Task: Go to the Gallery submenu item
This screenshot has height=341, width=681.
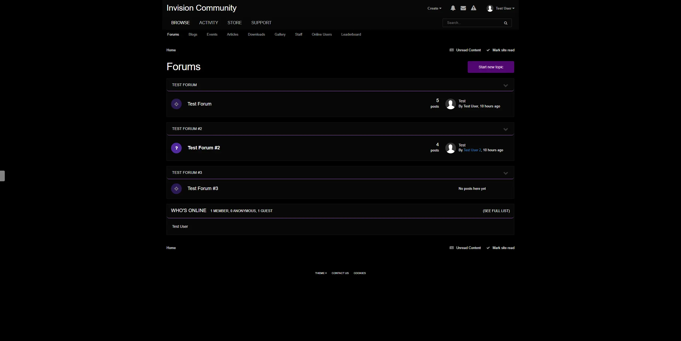Action: click(x=280, y=34)
